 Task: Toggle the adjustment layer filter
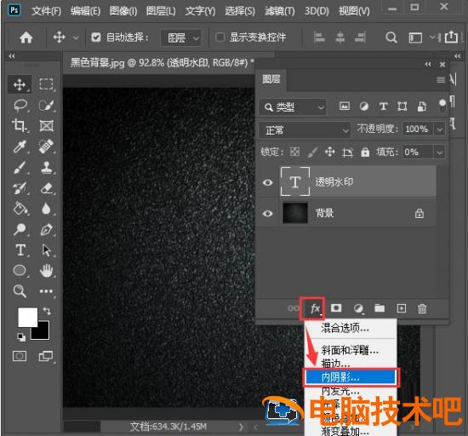(364, 106)
